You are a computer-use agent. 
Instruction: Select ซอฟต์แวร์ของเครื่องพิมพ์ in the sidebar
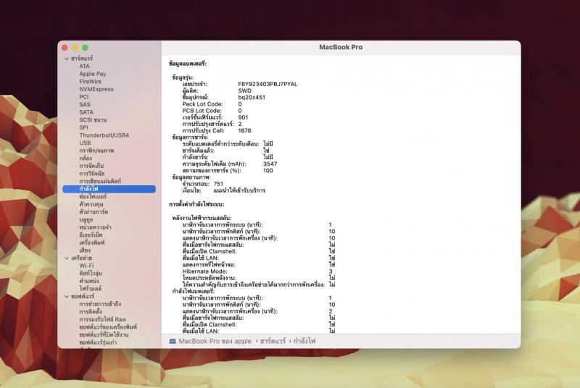[108, 327]
